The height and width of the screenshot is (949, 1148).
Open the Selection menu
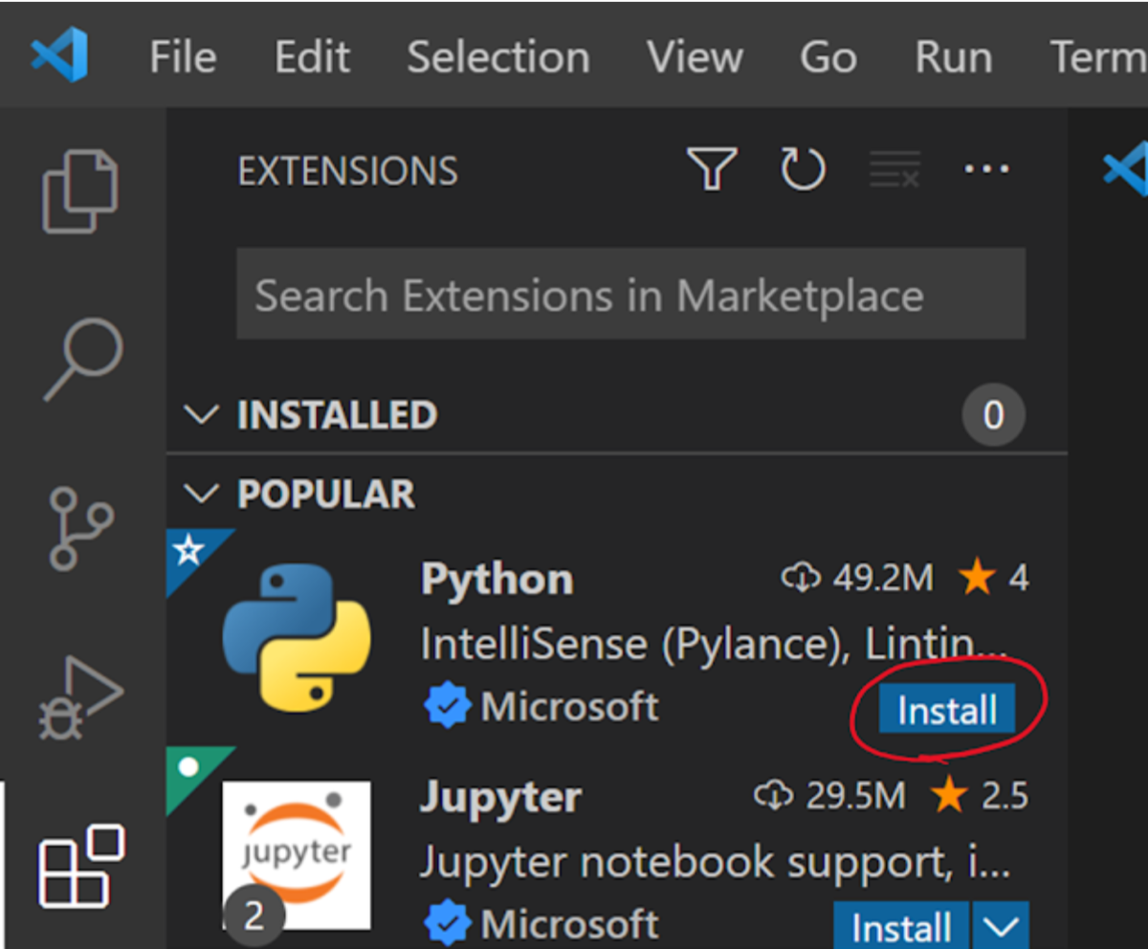(x=497, y=57)
